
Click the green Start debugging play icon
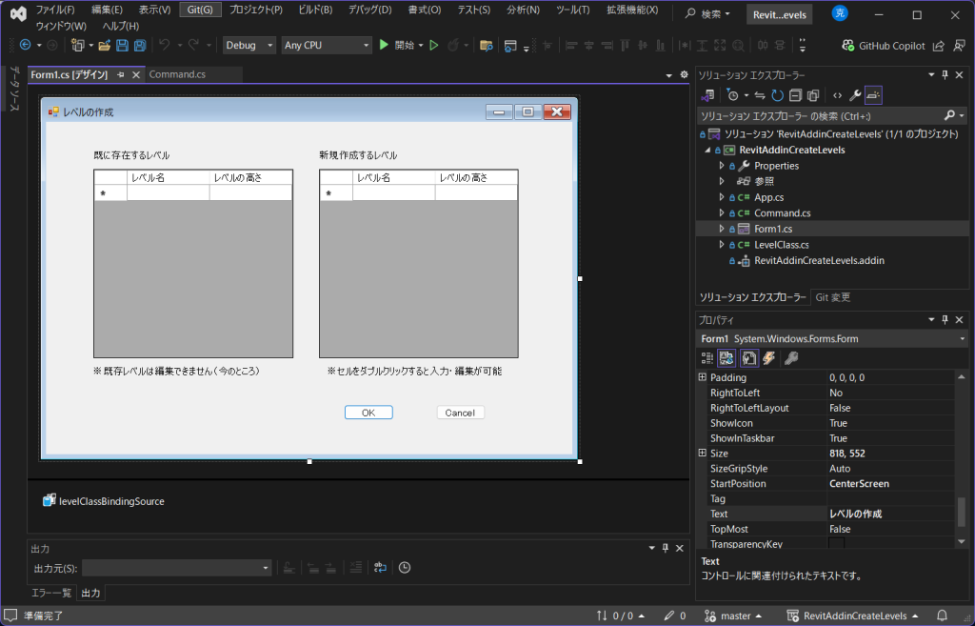(384, 45)
